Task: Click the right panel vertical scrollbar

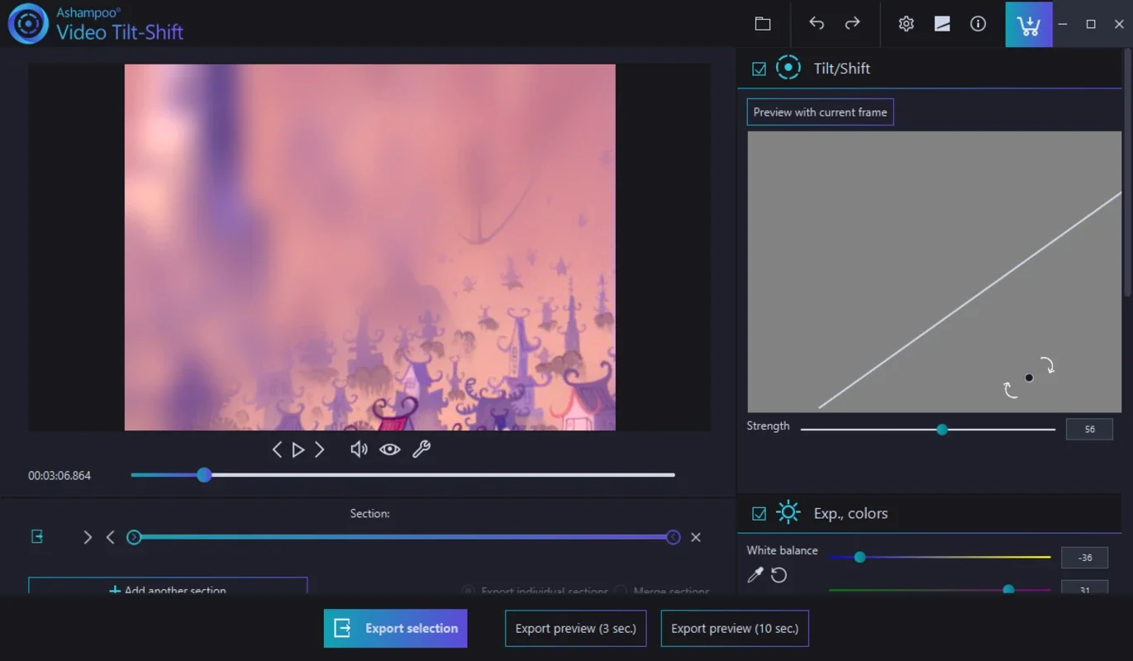Action: pyautogui.click(x=1128, y=174)
